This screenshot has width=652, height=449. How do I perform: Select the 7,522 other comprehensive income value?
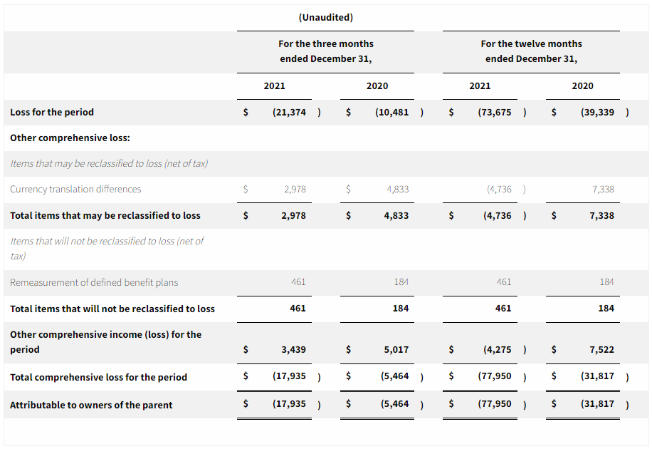pyautogui.click(x=601, y=349)
